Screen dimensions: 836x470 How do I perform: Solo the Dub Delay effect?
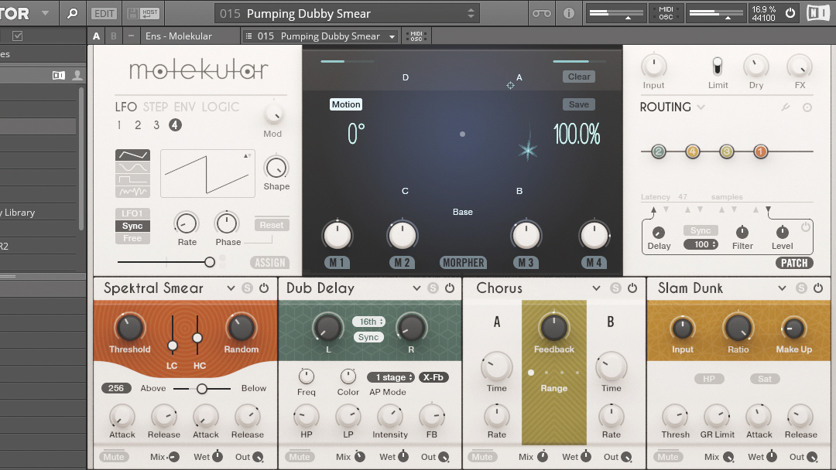coord(433,288)
